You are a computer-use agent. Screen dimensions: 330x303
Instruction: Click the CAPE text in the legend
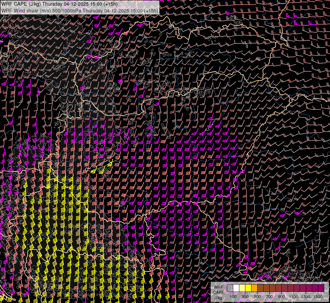(x=218, y=292)
